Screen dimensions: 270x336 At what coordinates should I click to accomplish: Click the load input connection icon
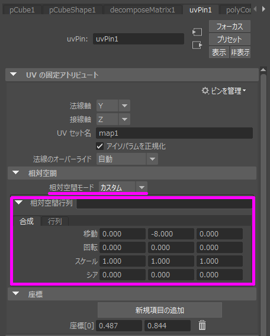197,32
